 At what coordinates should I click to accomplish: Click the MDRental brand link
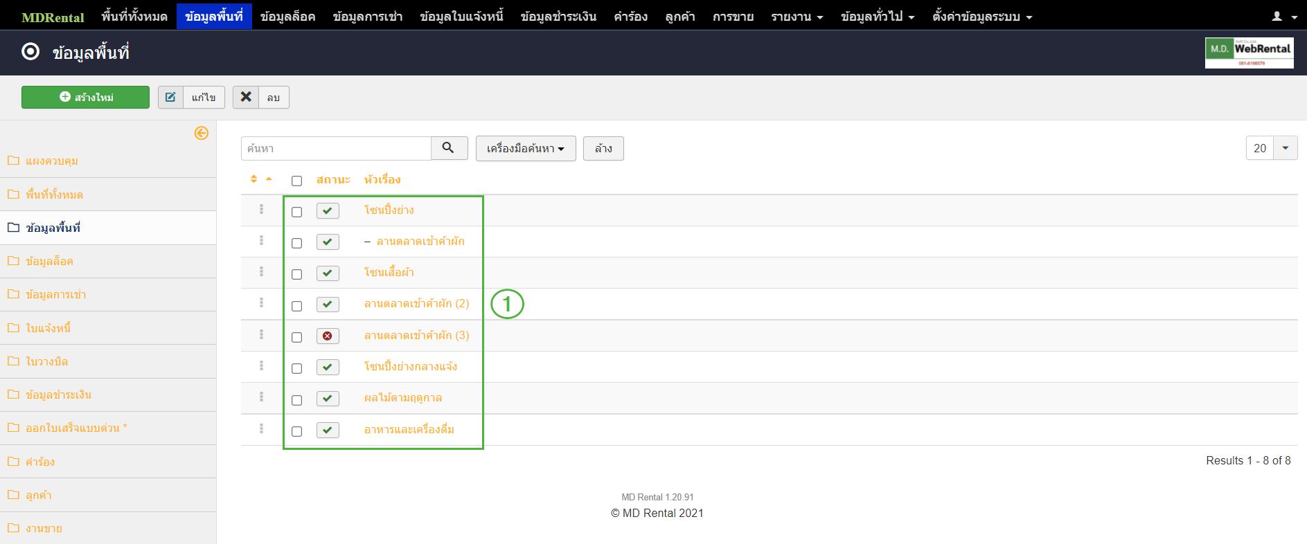(53, 17)
